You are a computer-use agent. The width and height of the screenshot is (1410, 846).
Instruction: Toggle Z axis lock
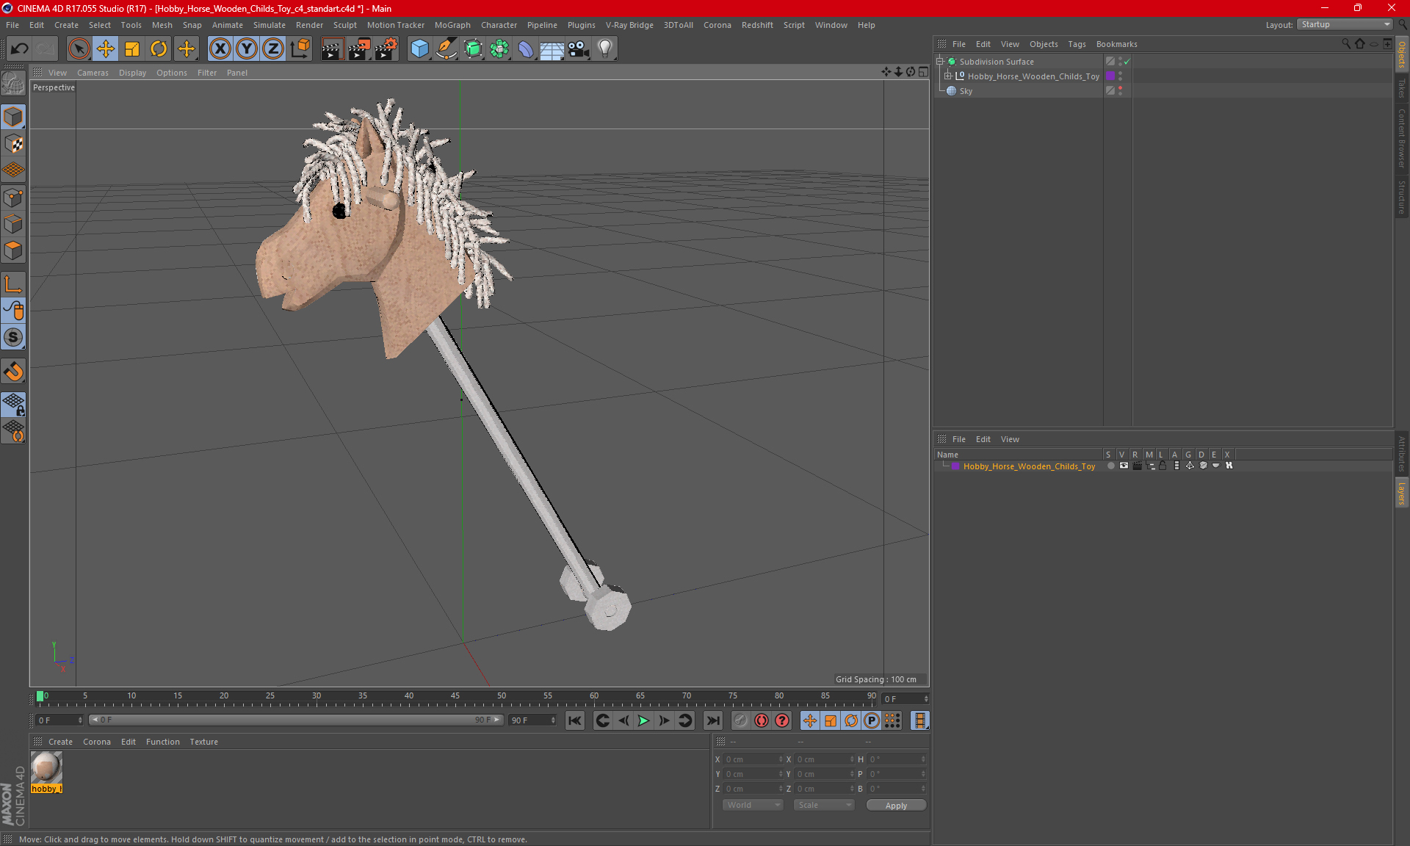[273, 48]
